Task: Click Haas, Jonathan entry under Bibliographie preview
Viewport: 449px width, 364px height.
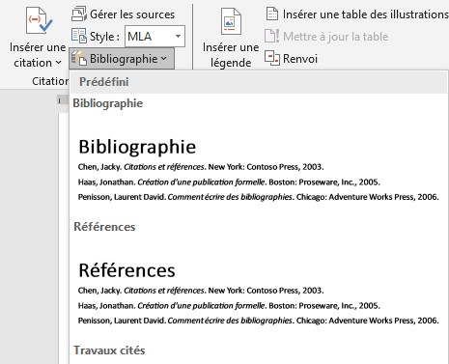Action: (x=229, y=182)
